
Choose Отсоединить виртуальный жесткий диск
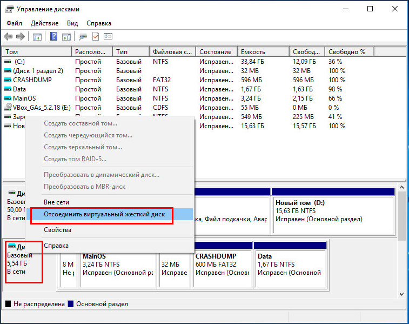[x=110, y=214]
